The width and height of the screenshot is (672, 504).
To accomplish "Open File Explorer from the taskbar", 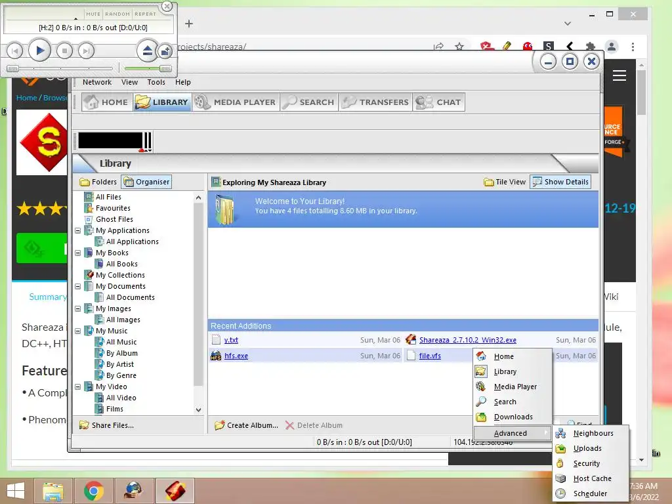I will [x=53, y=491].
